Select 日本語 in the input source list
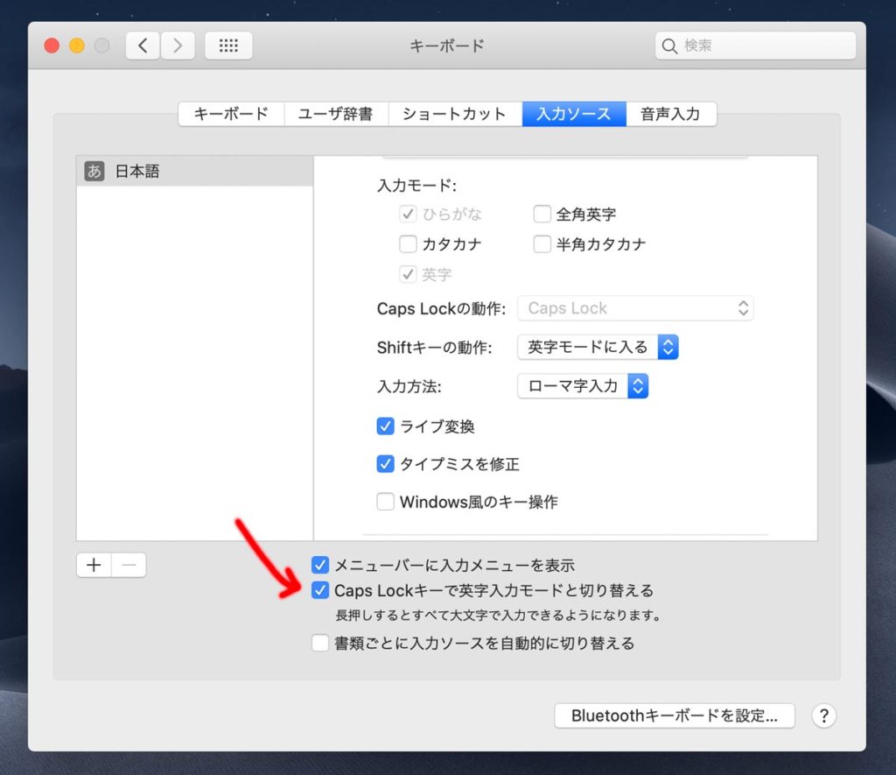Image resolution: width=896 pixels, height=775 pixels. [x=195, y=171]
